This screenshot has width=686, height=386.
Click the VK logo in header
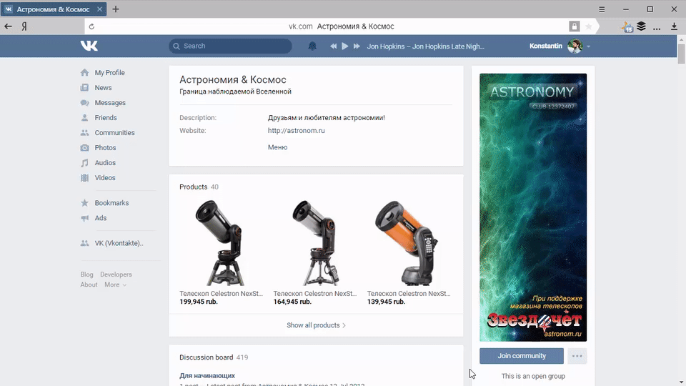pyautogui.click(x=89, y=46)
